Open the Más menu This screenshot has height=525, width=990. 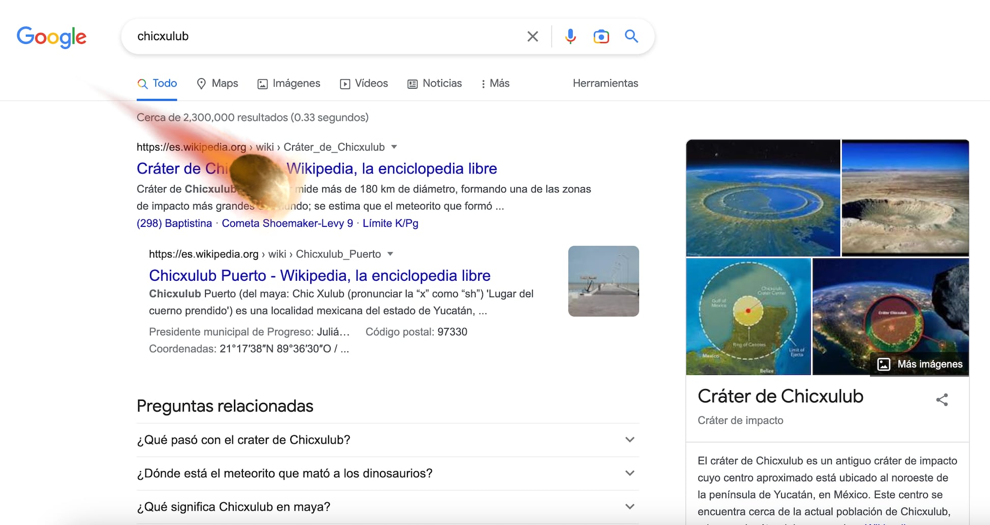495,83
